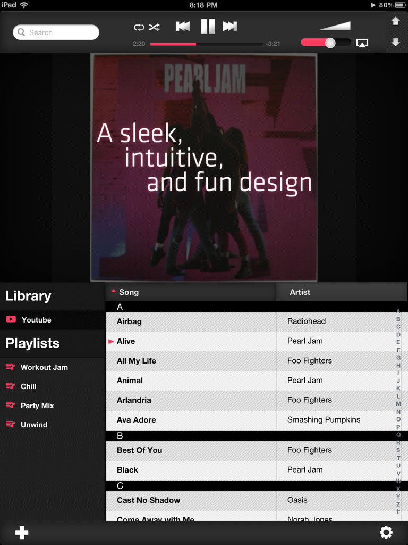Screen dimensions: 408x545
Task: Open the Party Mix playlist
Action: [53, 405]
